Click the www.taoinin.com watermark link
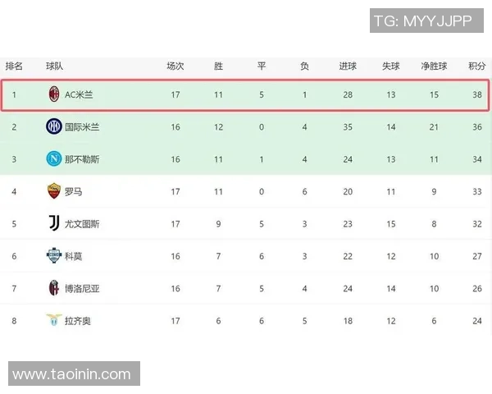 coord(71,374)
